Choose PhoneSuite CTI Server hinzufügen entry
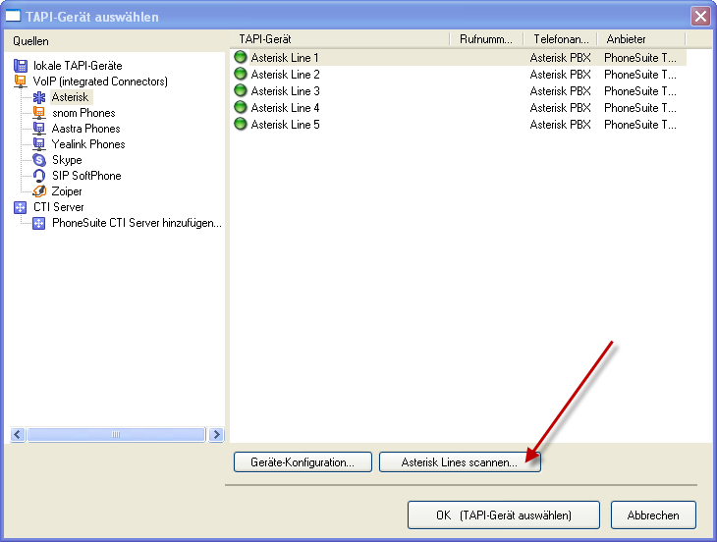 tap(137, 223)
